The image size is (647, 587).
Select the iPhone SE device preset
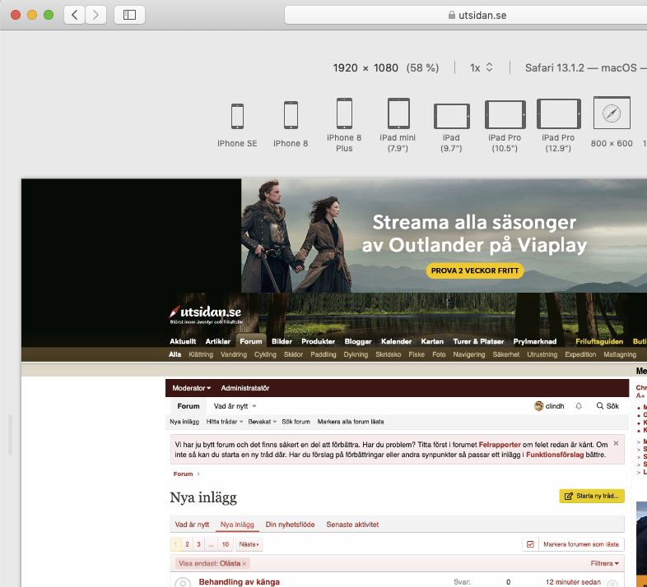click(237, 116)
